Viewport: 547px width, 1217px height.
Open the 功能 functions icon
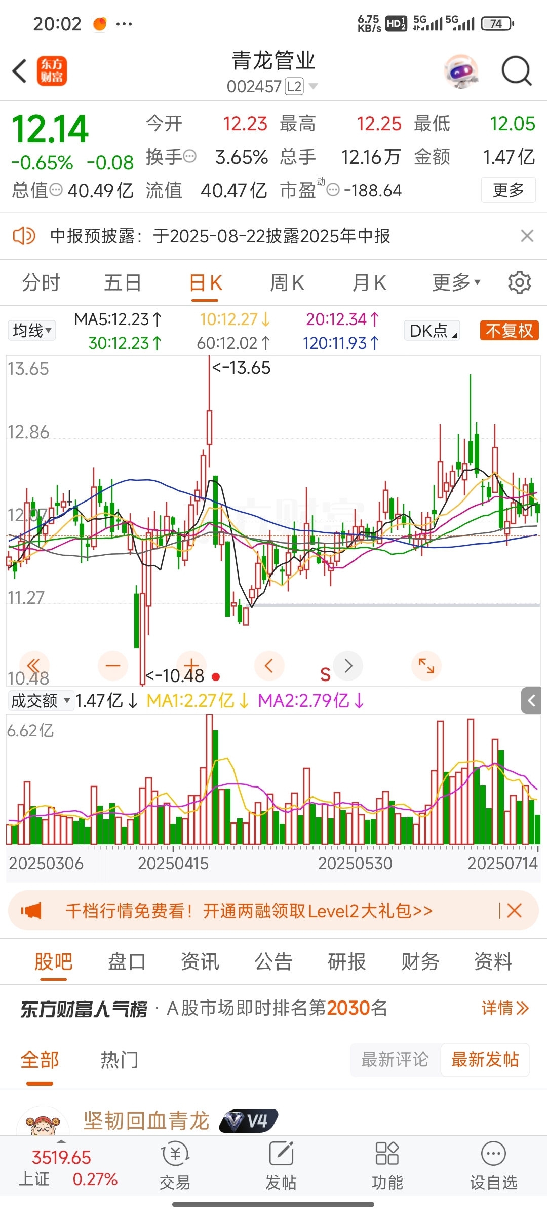[387, 1165]
